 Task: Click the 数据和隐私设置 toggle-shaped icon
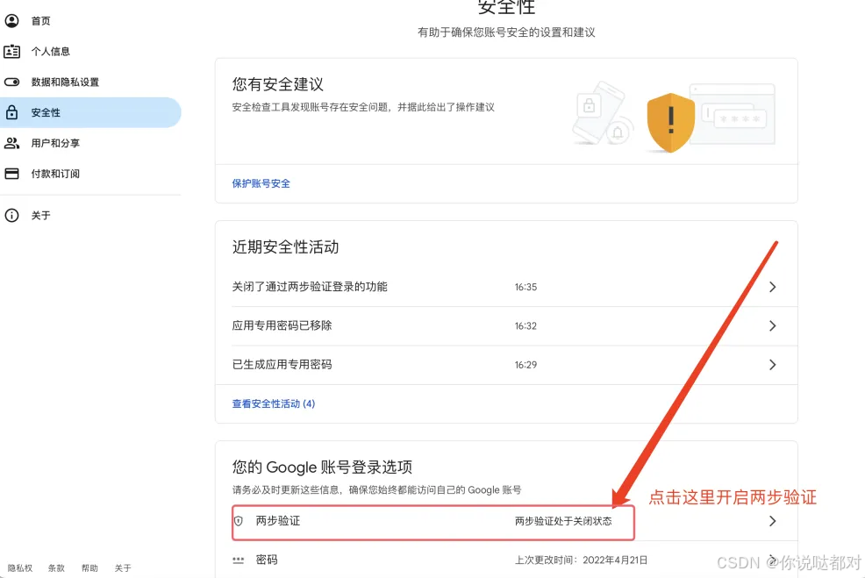tap(11, 82)
